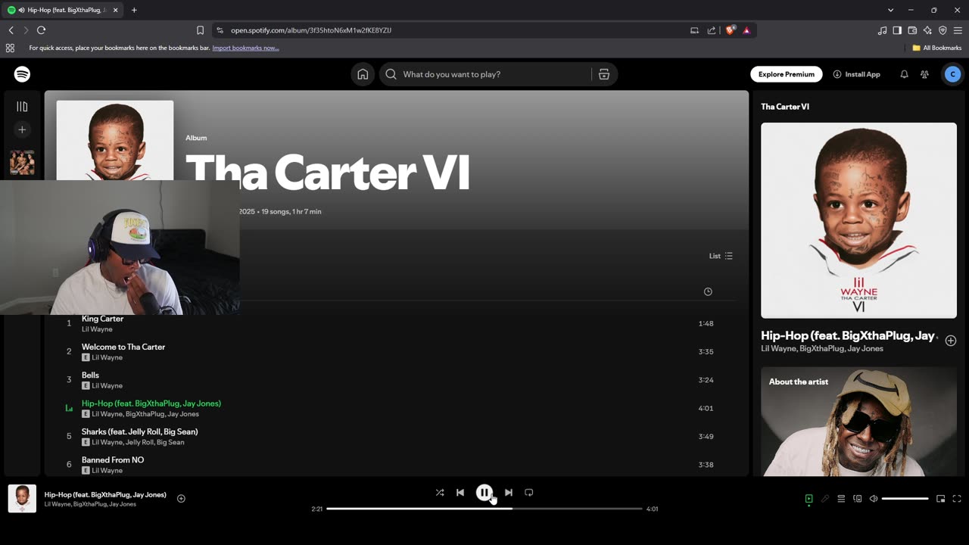The image size is (969, 545).
Task: Open Brave Shields icon
Action: tap(731, 30)
